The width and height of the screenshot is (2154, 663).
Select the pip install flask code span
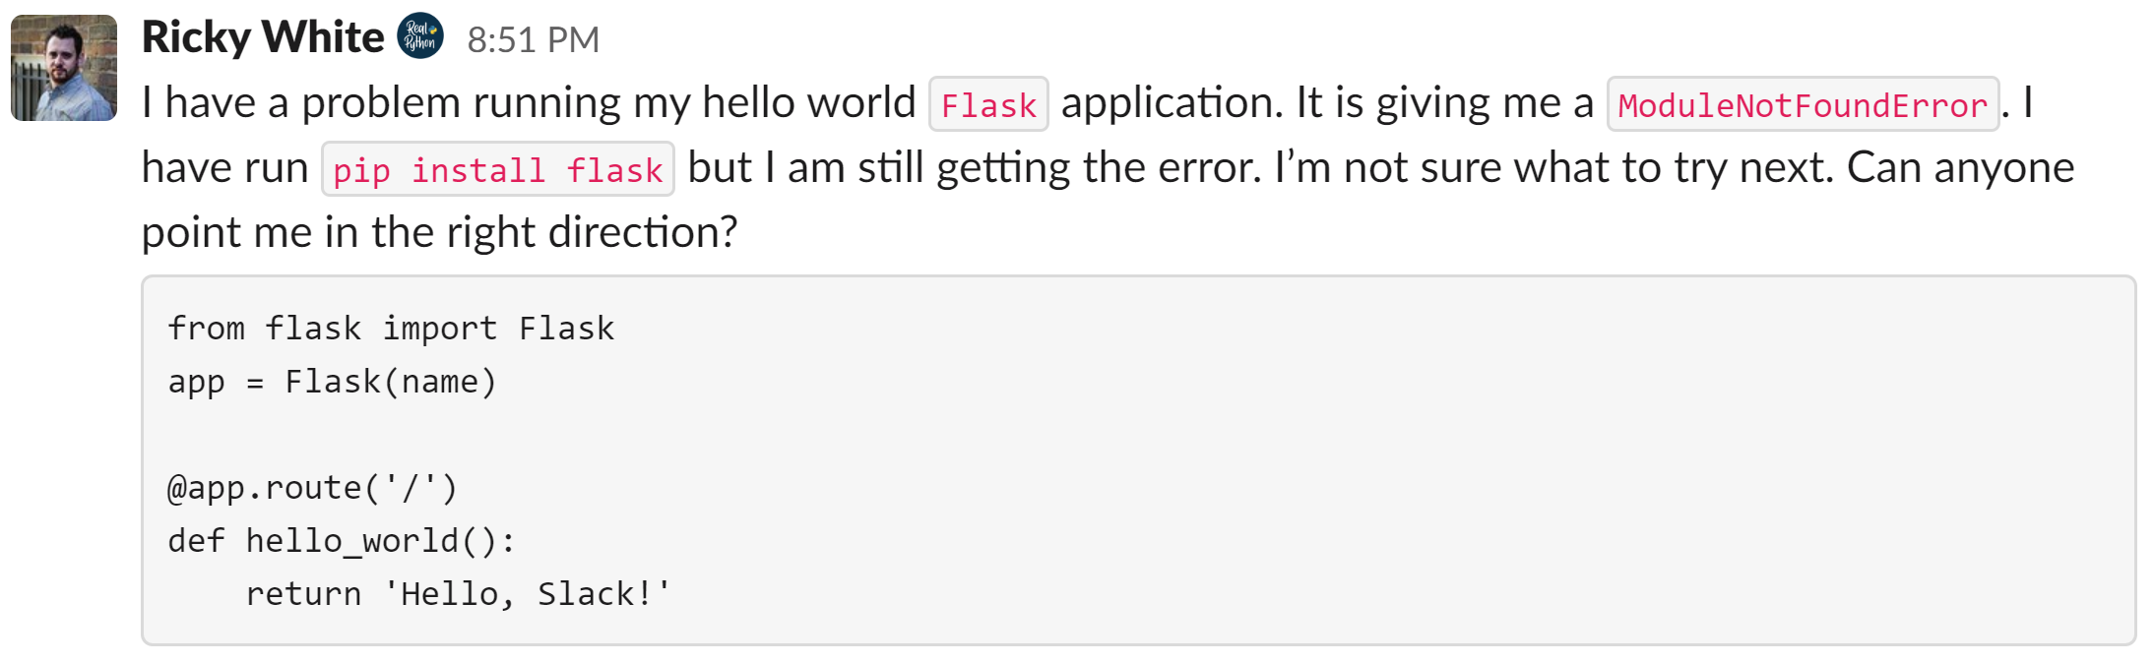tap(496, 169)
